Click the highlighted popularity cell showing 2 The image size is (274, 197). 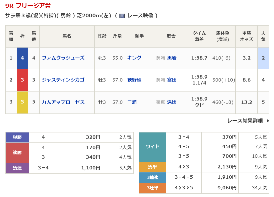pyautogui.click(x=263, y=58)
